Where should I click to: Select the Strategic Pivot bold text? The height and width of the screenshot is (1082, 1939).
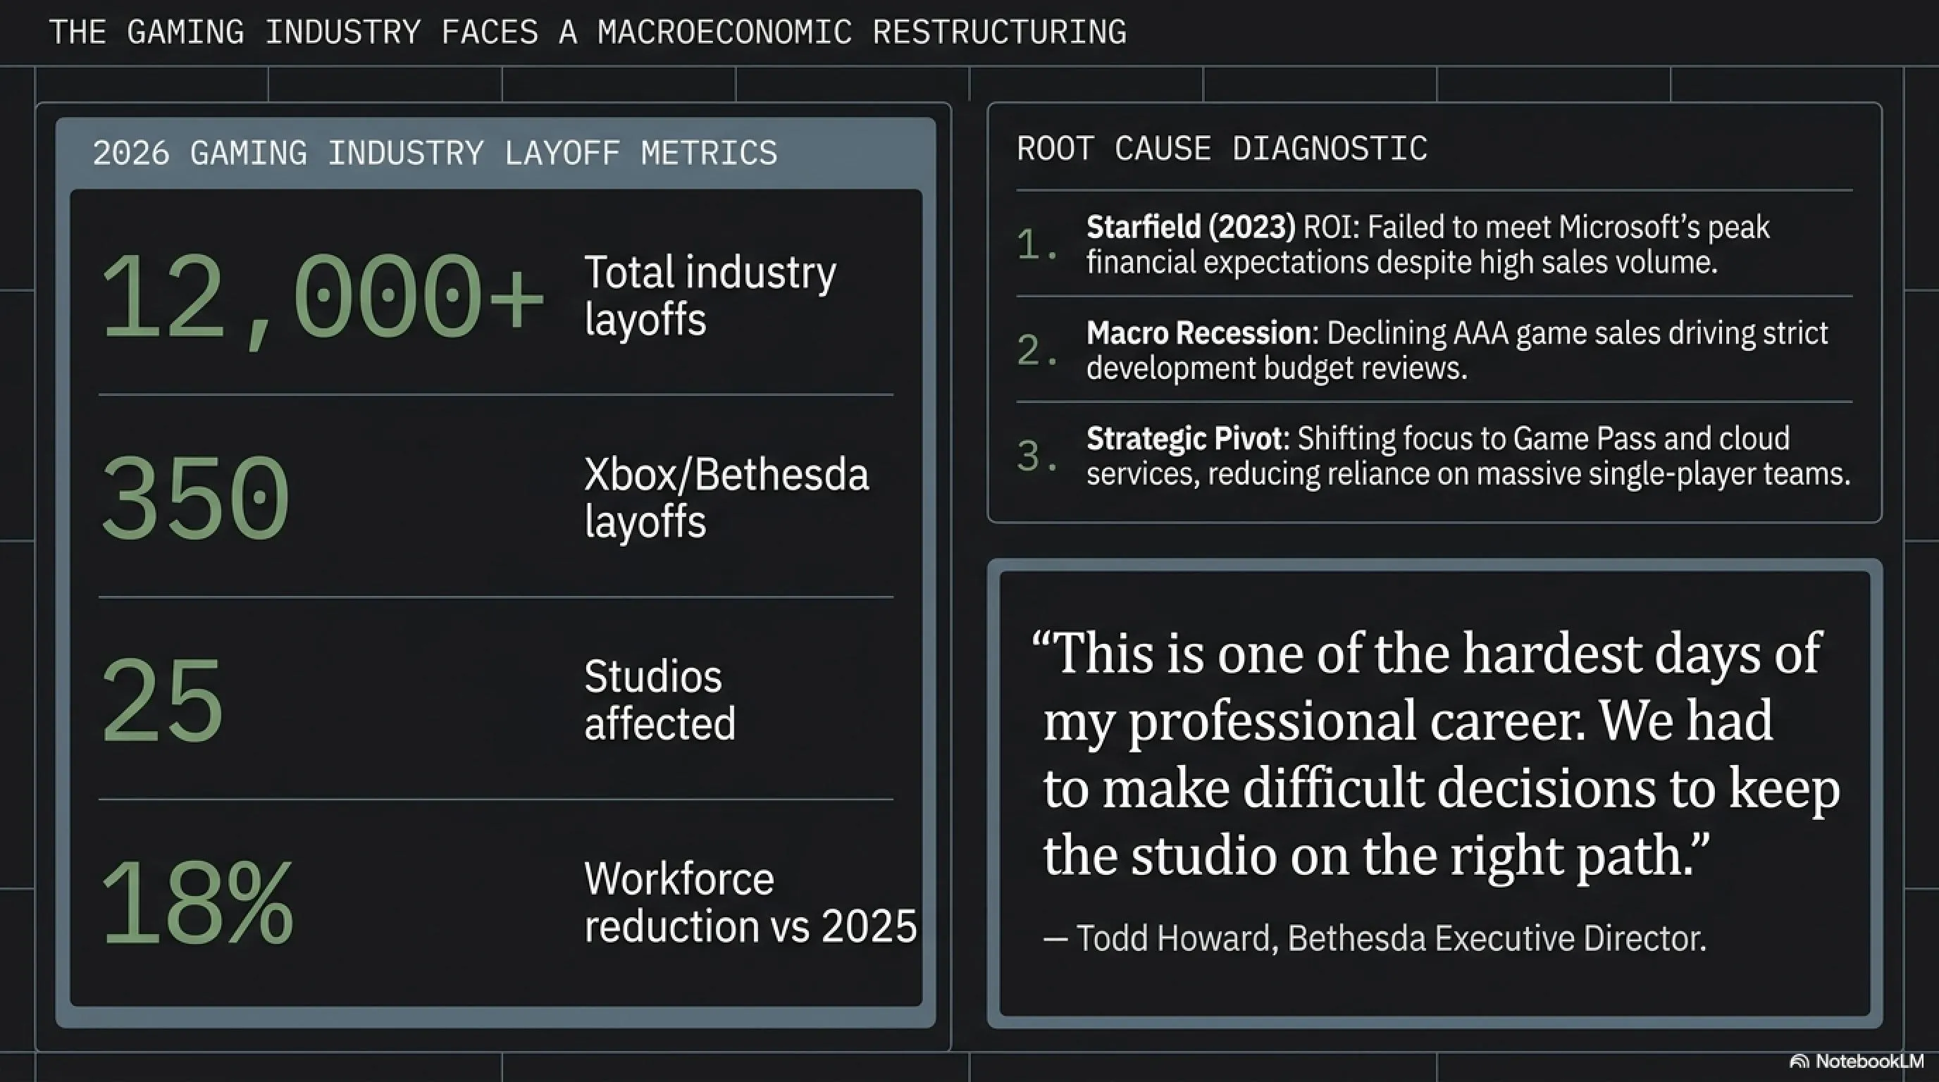tap(1188, 439)
